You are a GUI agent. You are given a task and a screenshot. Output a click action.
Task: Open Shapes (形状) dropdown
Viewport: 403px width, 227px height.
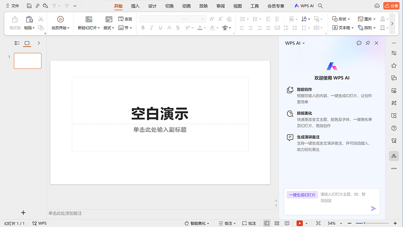pyautogui.click(x=341, y=19)
